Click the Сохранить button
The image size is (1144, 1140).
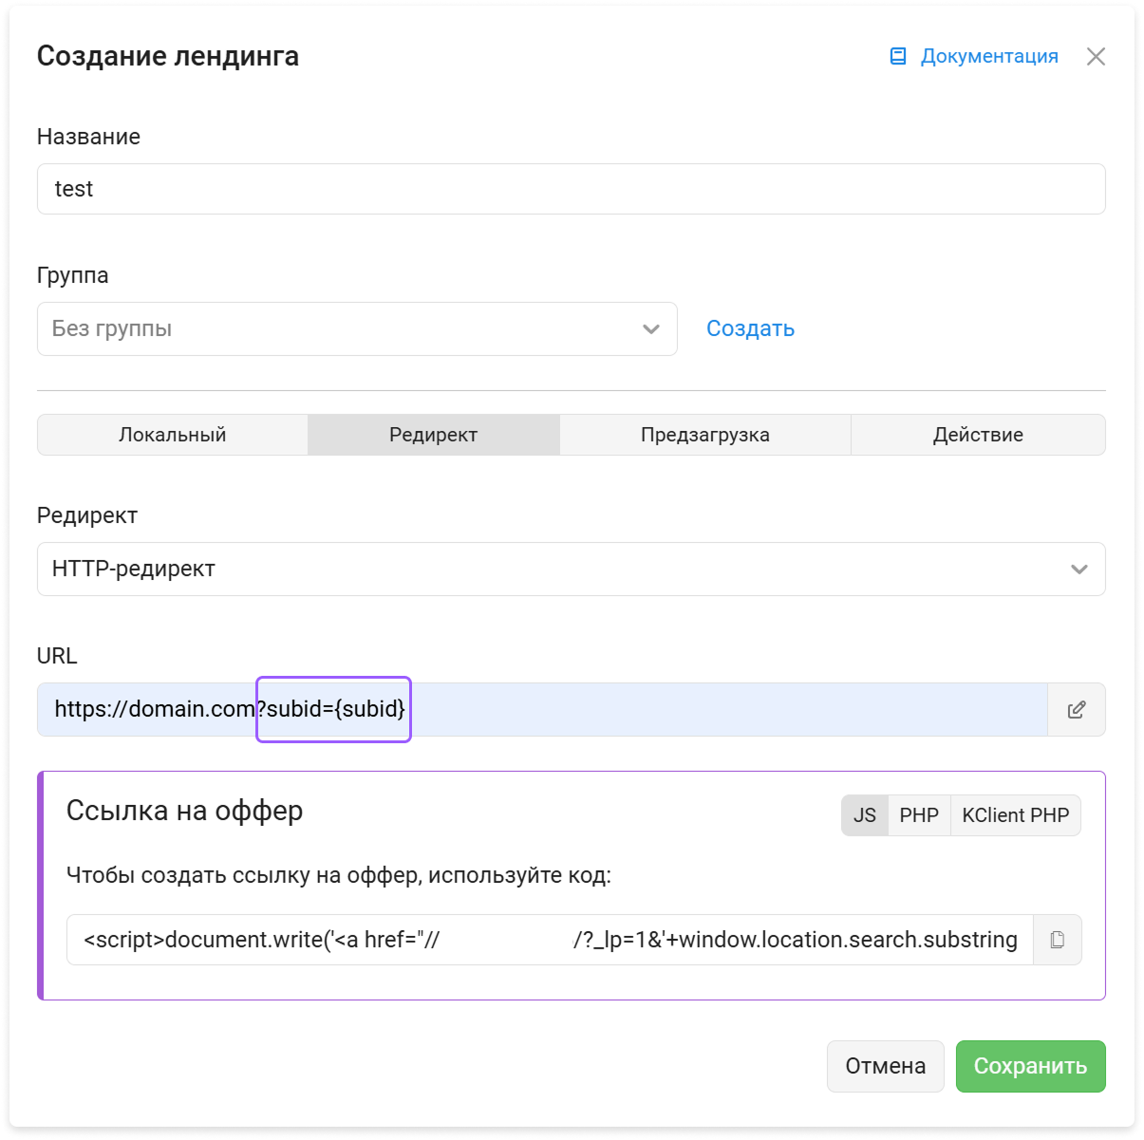point(1031,1067)
